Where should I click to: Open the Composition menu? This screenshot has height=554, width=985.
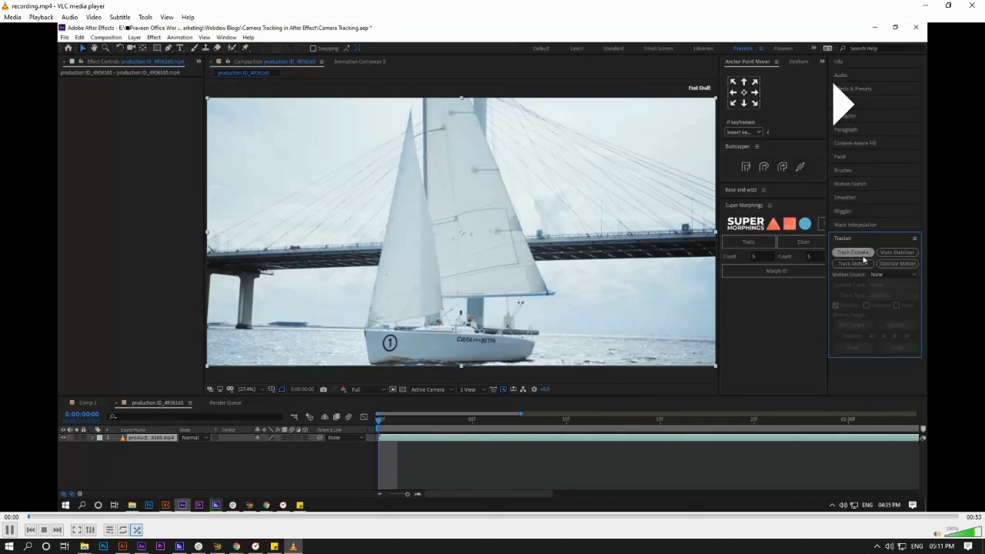click(x=105, y=37)
